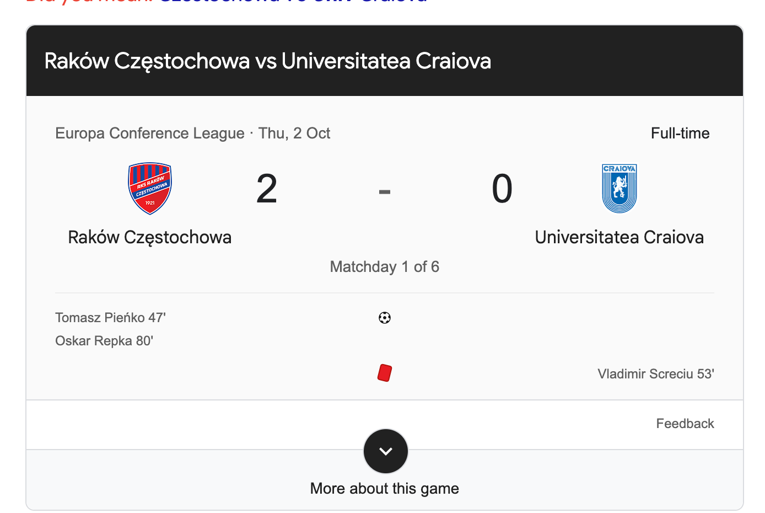The width and height of the screenshot is (765, 513).
Task: Click the Europa Conference League label
Action: tap(150, 133)
